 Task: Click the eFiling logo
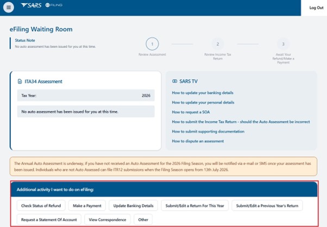(54, 5)
